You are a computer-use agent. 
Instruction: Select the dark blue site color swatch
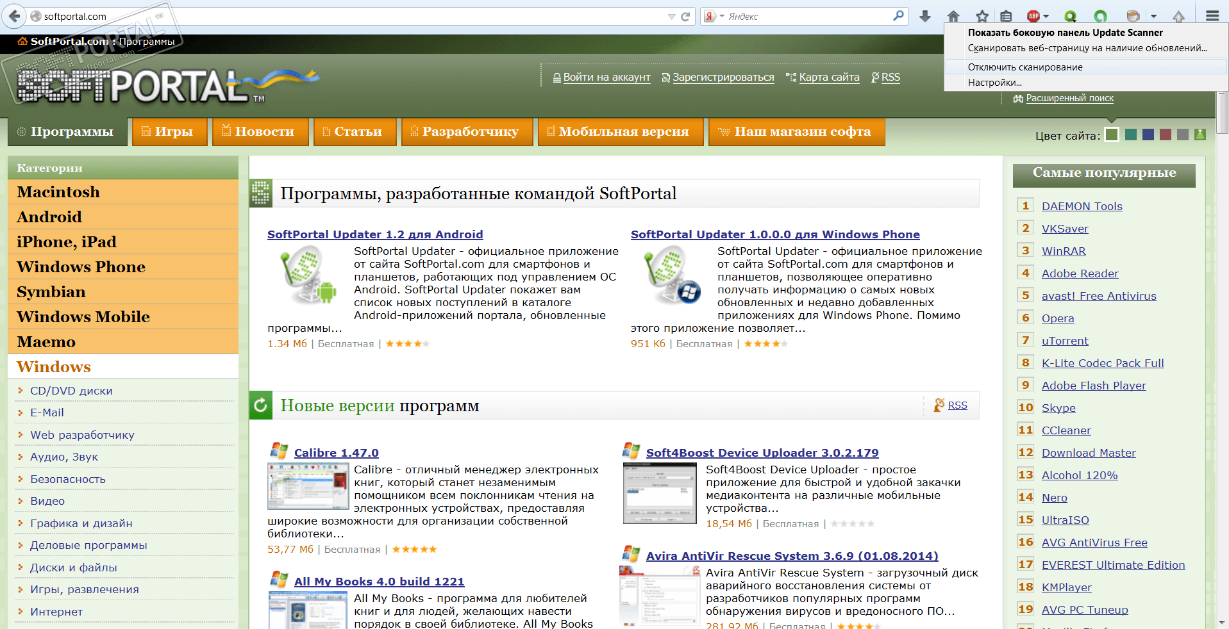click(1148, 135)
